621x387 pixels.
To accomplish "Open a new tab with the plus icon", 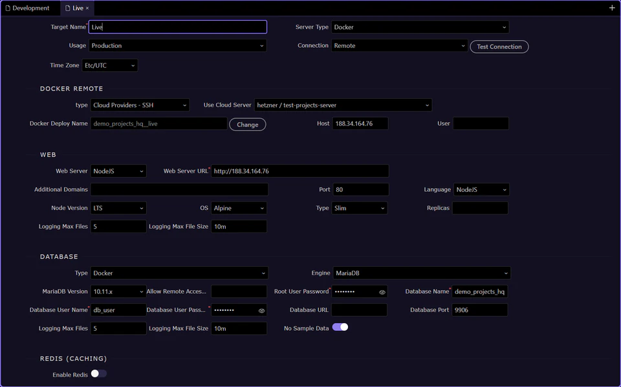I will tap(611, 8).
